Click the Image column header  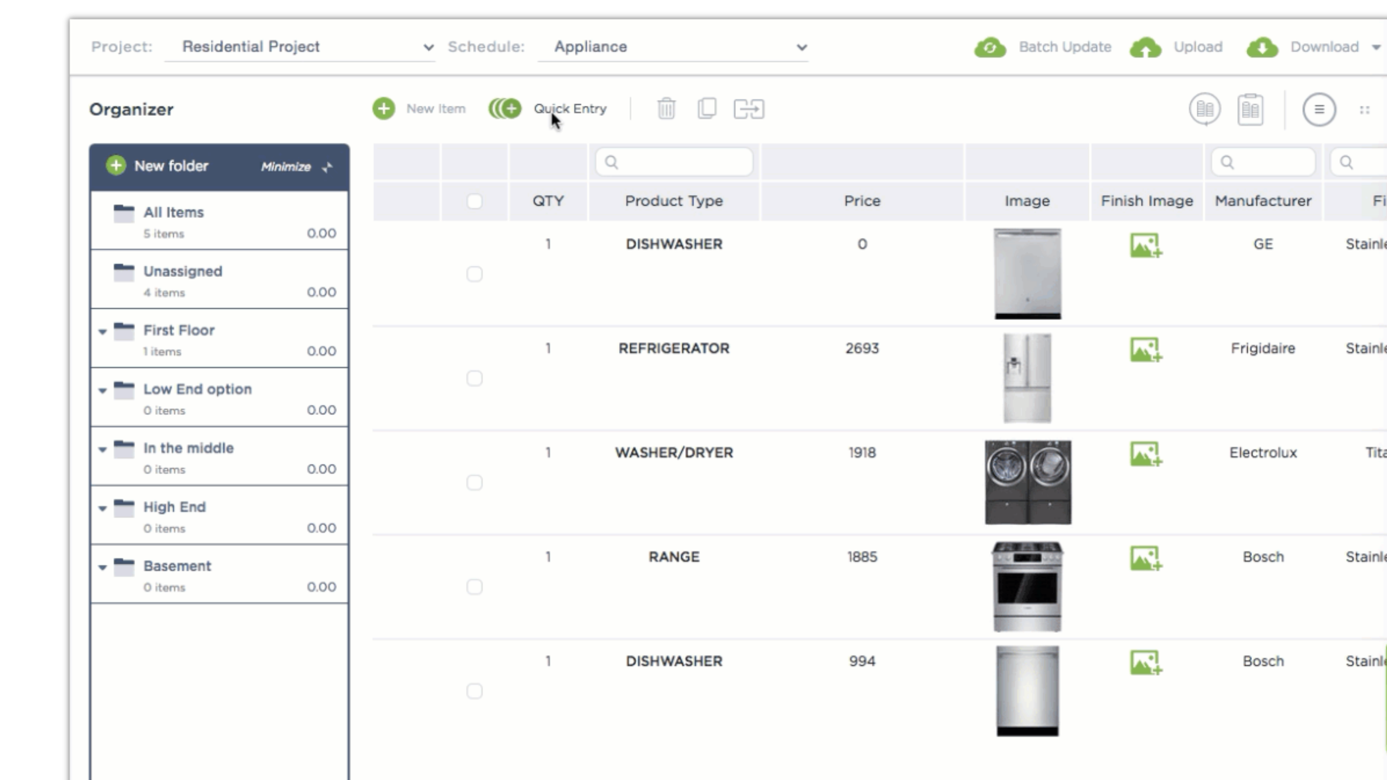pos(1027,201)
